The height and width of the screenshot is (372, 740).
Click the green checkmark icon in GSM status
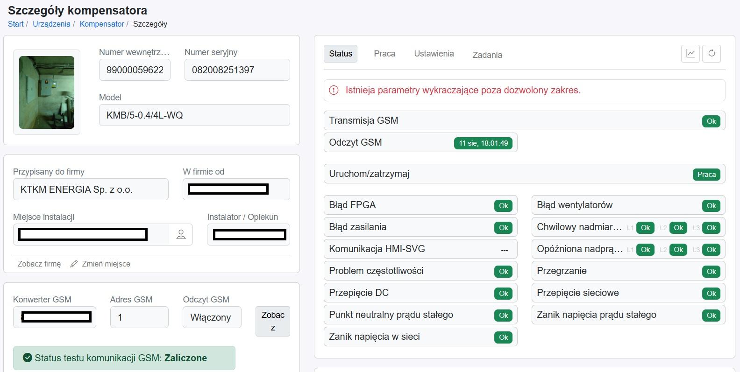27,358
